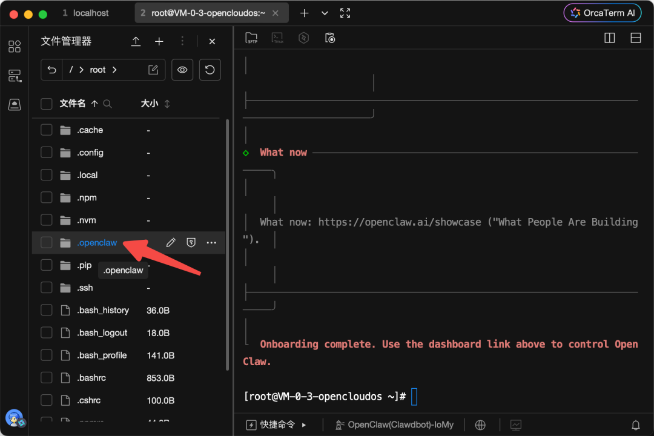Open the three-dot more menu on .openclaw row

[x=211, y=243]
